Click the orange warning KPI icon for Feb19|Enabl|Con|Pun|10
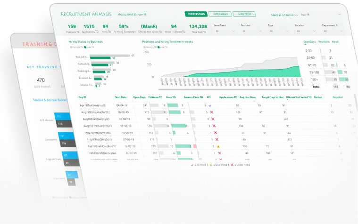 218,147
